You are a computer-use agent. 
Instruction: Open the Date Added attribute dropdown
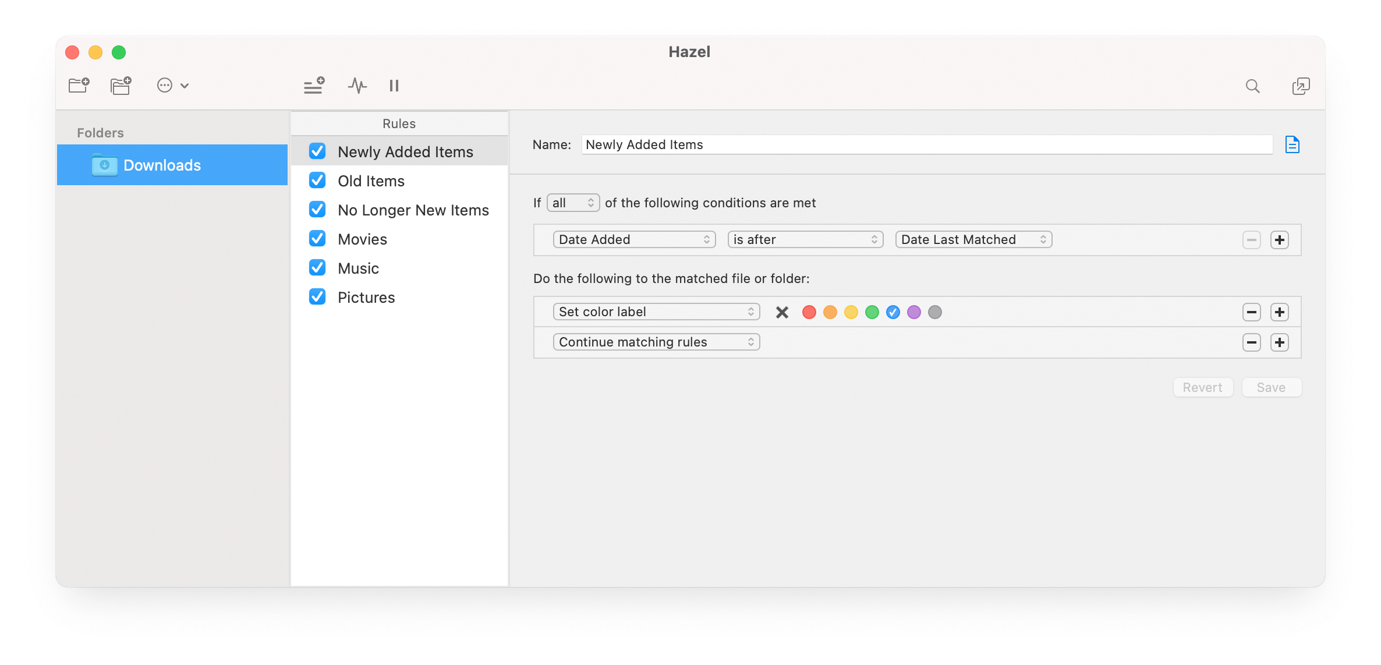tap(634, 239)
